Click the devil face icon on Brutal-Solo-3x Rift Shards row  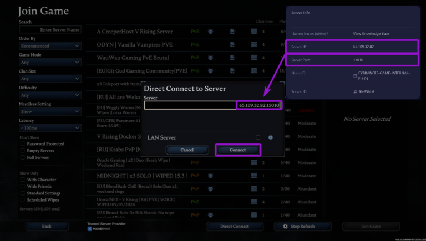click(x=210, y=215)
